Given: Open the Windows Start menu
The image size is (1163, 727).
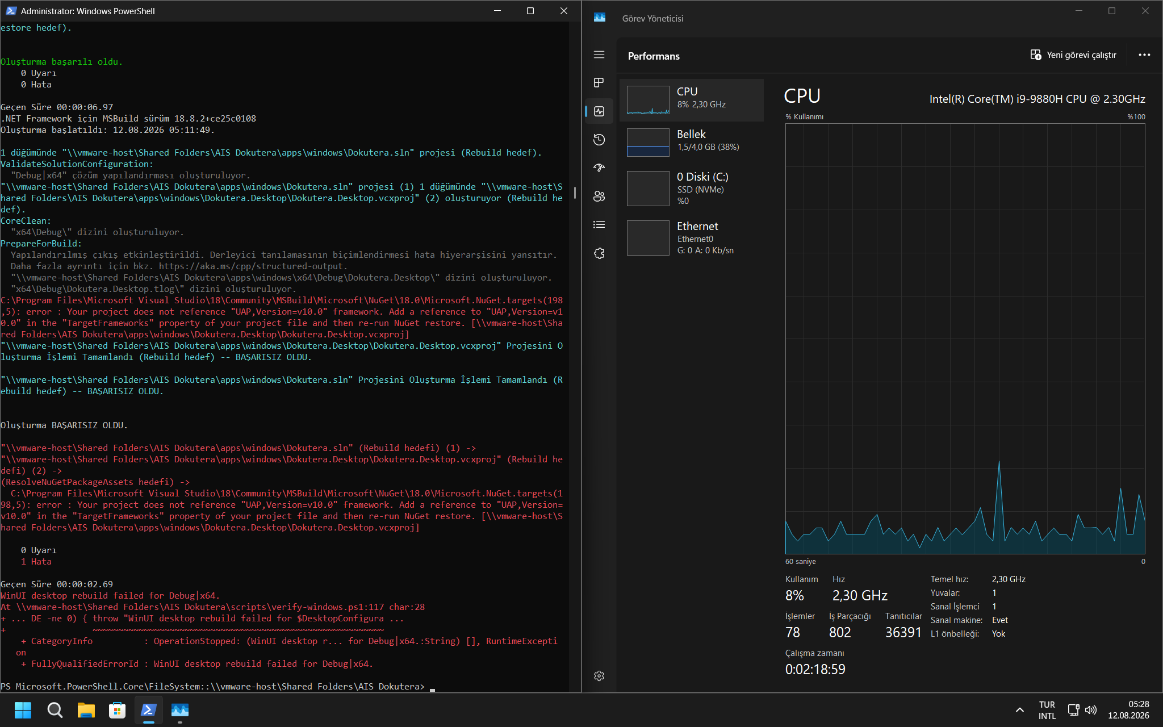Looking at the screenshot, I should (x=23, y=710).
